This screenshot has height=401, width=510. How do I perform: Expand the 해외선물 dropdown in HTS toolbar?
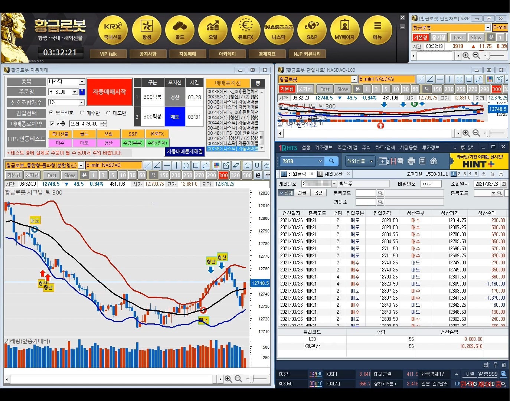click(372, 161)
